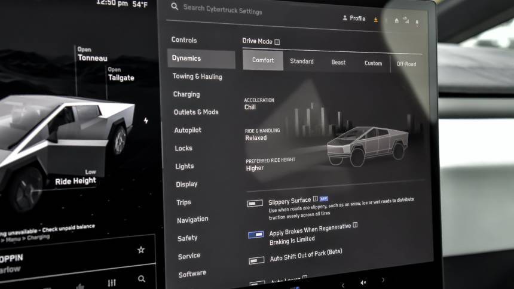Open Autopilot settings
Viewport: 514px width, 289px height.
point(188,130)
